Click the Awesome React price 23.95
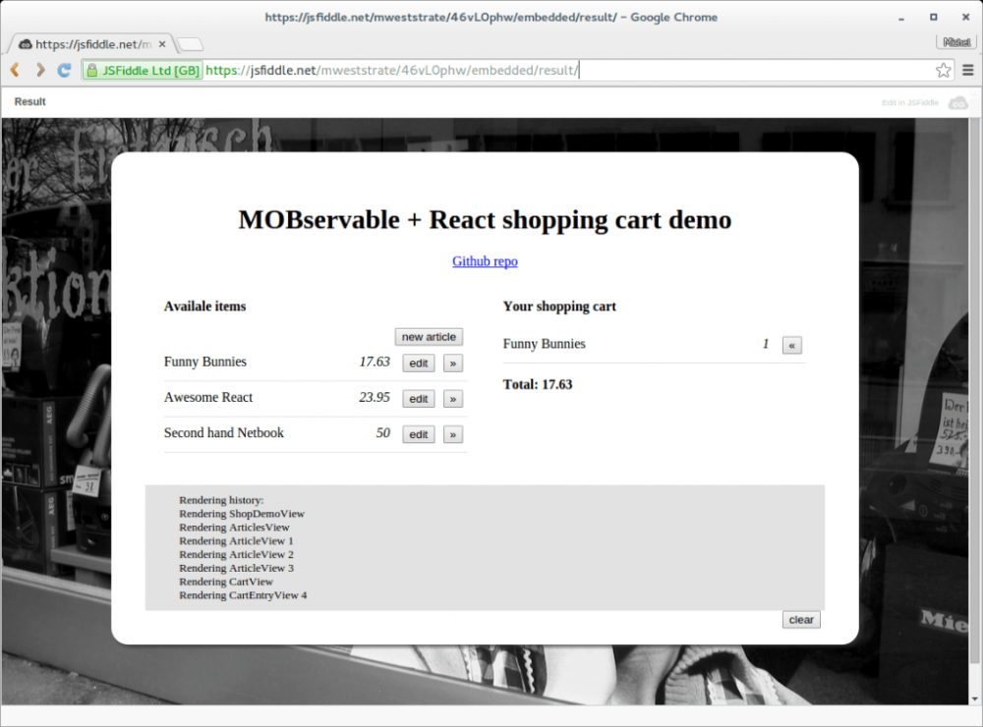Viewport: 983px width, 727px height. pyautogui.click(x=375, y=397)
